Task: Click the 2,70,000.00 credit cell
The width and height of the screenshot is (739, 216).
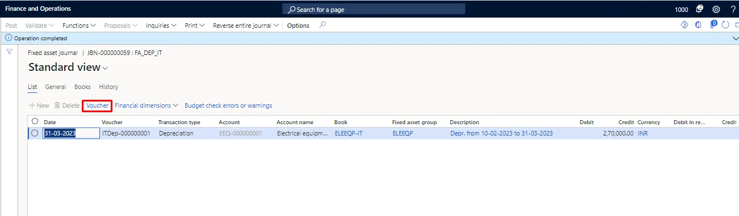Action: coord(618,133)
